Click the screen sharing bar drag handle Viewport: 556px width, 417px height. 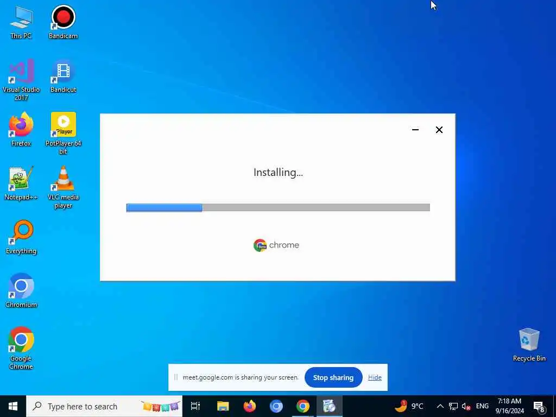175,377
